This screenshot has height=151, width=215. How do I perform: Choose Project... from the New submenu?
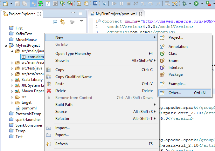pos(184,37)
